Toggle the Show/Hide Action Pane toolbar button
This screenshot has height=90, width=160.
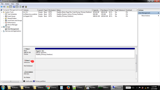pos(17,7)
